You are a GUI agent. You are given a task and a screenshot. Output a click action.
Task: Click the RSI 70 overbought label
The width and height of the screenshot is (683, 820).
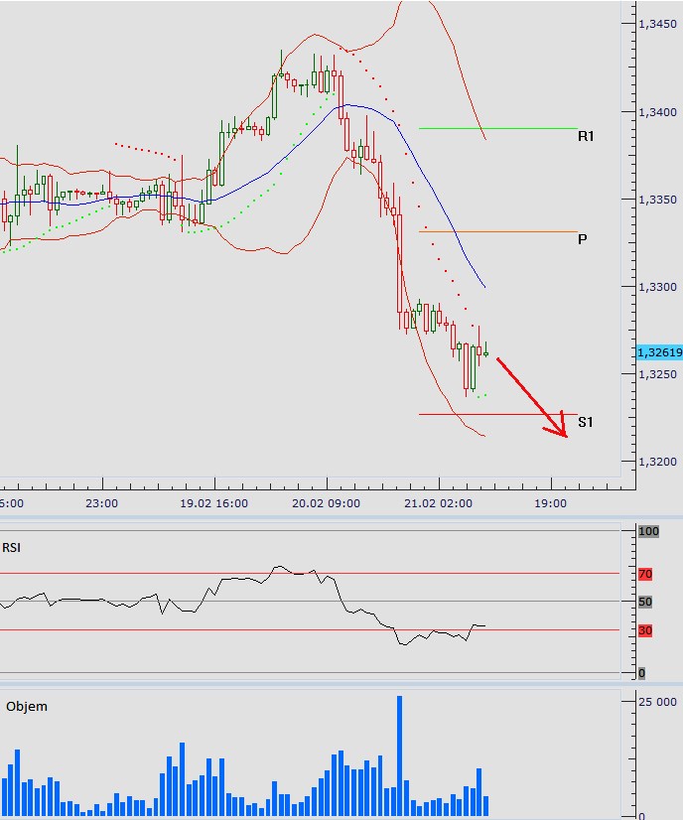[x=645, y=574]
